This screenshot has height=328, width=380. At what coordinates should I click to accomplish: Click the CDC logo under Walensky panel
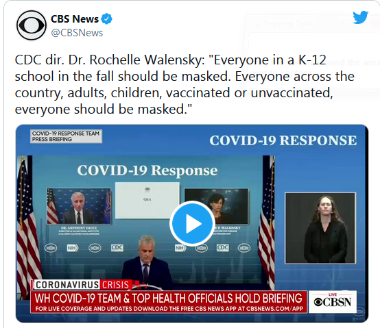222,248
